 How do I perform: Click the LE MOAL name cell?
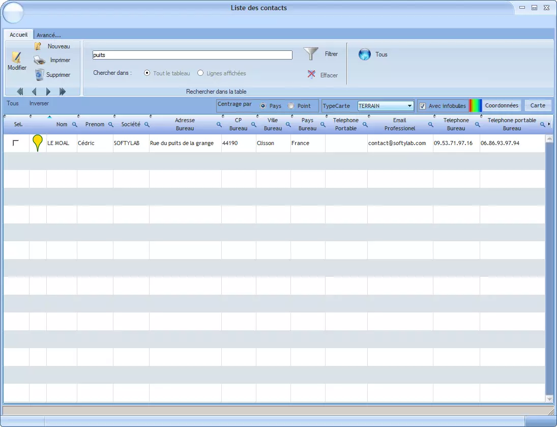point(62,143)
